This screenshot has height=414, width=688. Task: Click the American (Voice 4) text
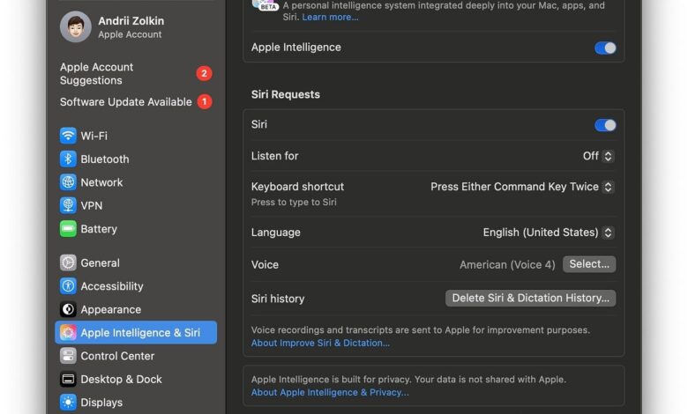tap(507, 264)
